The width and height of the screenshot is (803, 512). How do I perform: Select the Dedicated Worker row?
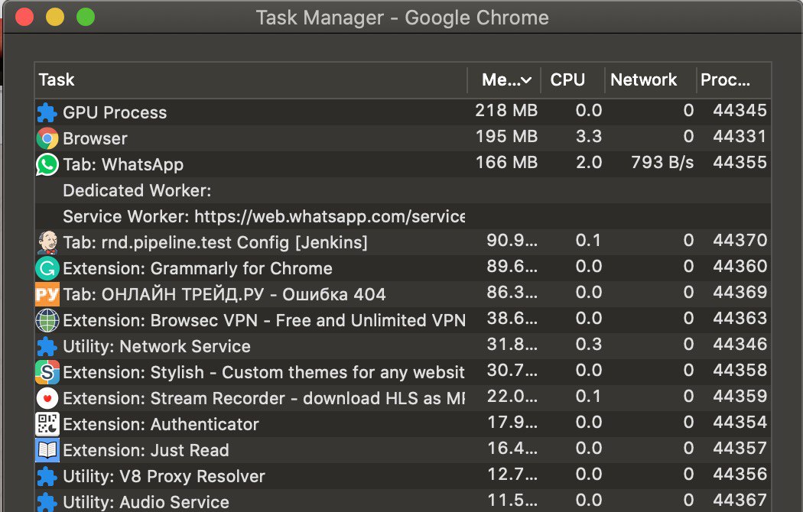[402, 191]
